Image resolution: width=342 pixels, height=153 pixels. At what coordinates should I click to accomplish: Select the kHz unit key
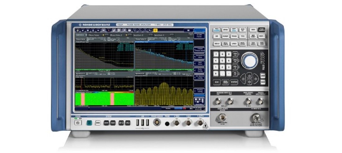click(235, 67)
